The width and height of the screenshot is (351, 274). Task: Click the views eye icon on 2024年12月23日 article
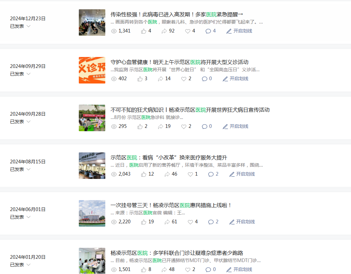(114, 31)
